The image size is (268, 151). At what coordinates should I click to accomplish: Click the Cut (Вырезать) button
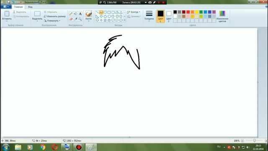20,12
